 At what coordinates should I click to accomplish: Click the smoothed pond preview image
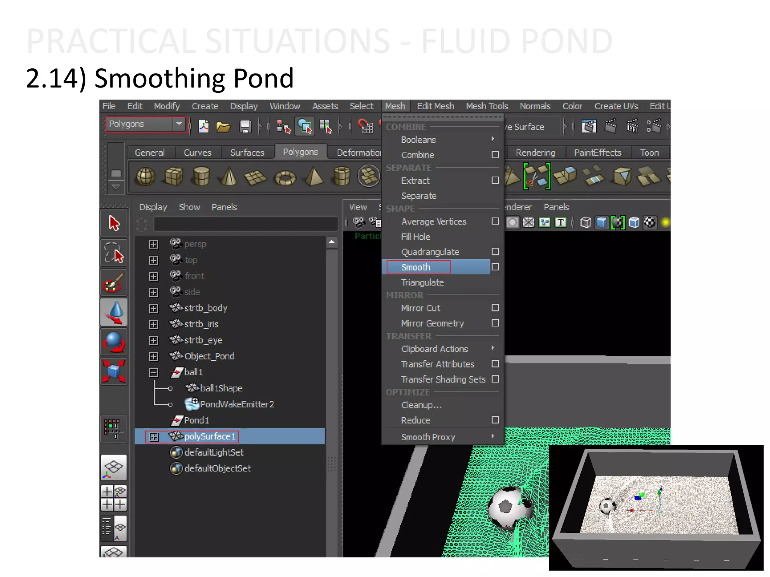(x=656, y=508)
